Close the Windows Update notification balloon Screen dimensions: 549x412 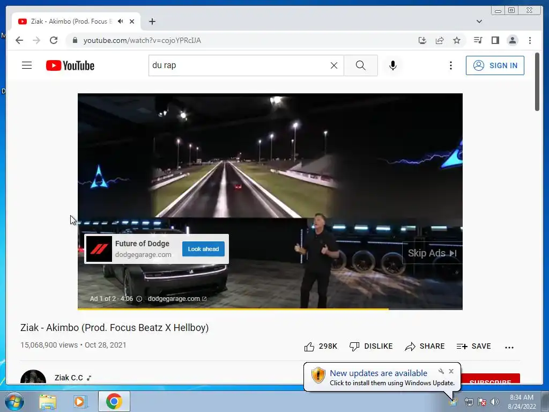(451, 371)
